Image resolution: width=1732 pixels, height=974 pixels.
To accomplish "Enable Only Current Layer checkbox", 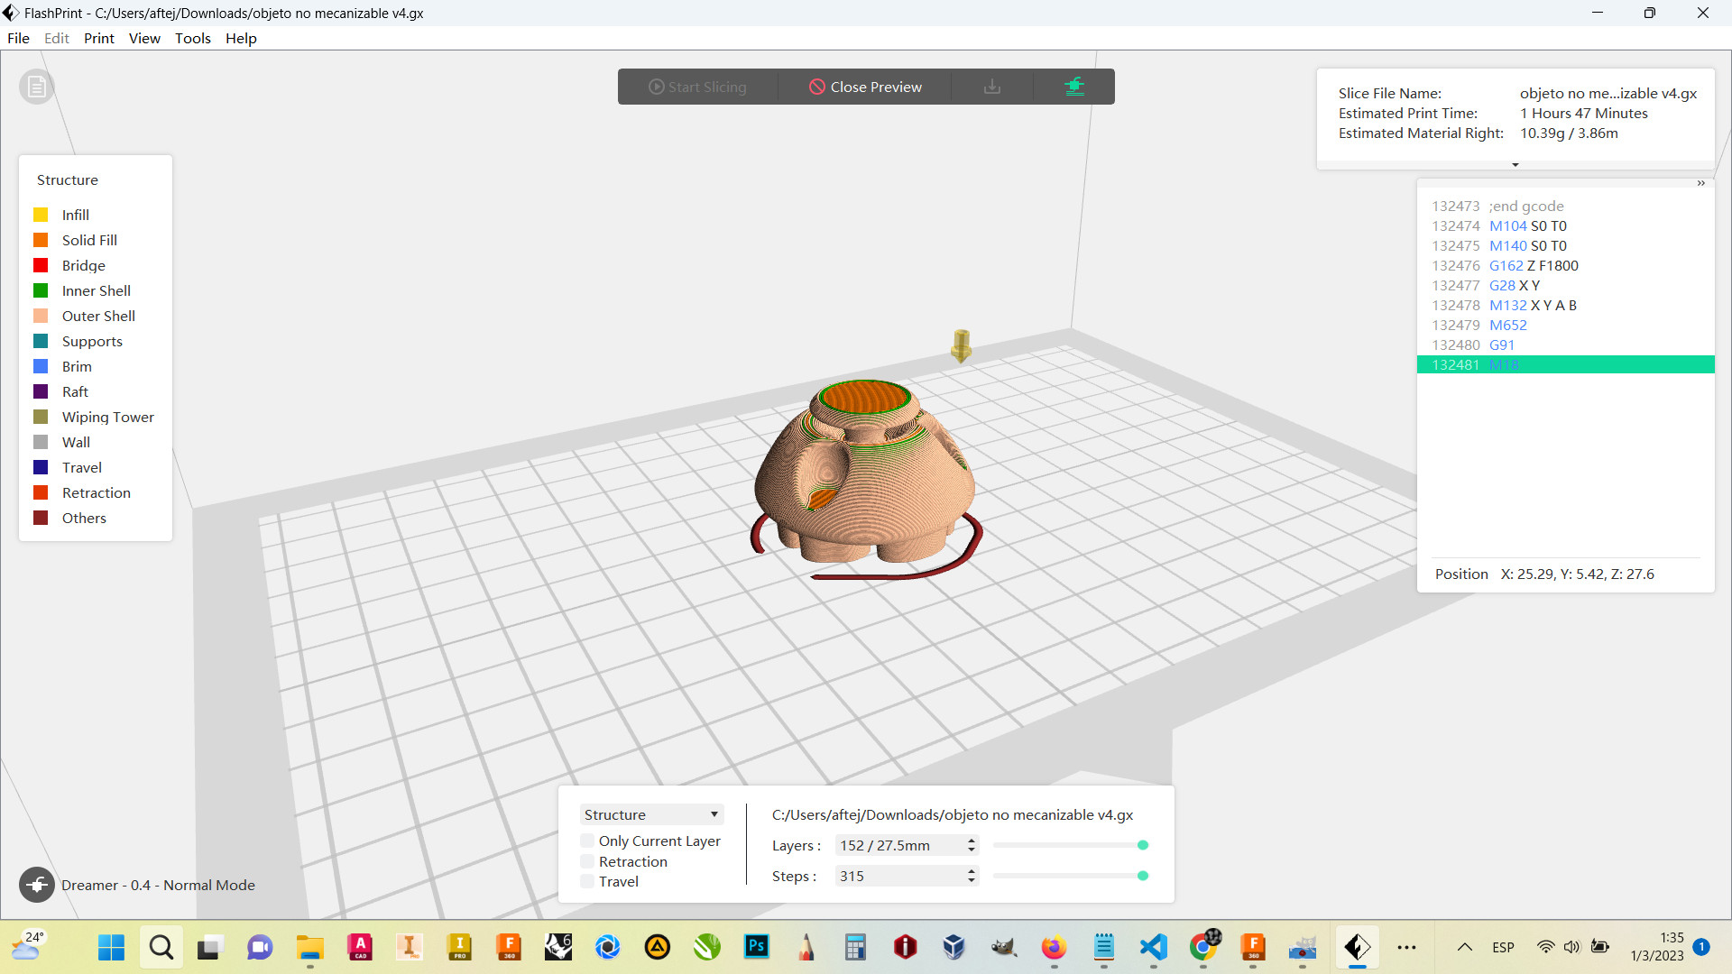I will [x=588, y=841].
